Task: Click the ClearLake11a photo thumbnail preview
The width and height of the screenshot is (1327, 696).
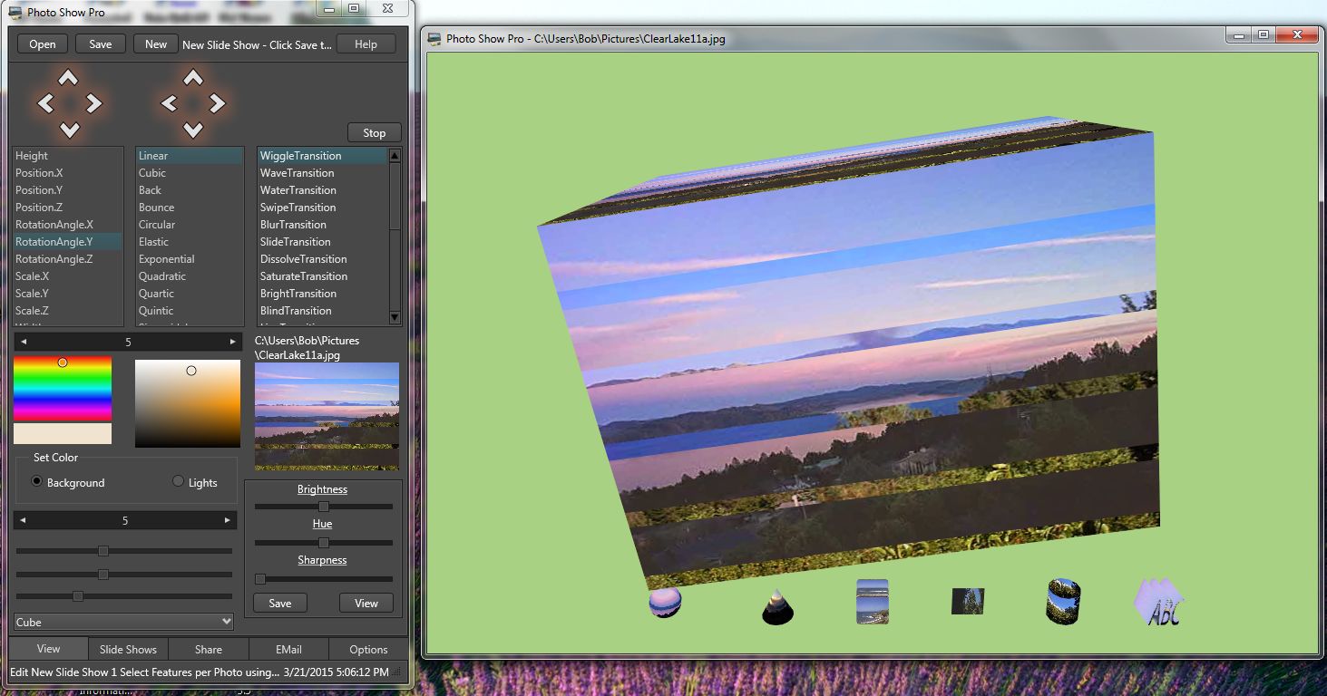Action: (327, 416)
